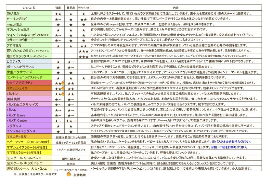
Task: Select the 低学年 target cell
Action: (x=71, y=164)
